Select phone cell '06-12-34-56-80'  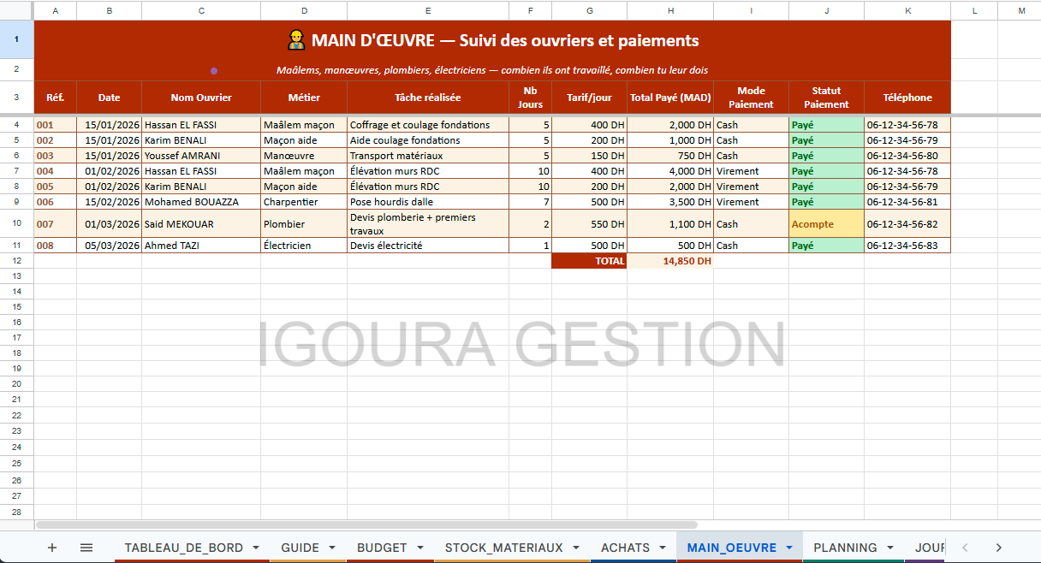tap(907, 156)
